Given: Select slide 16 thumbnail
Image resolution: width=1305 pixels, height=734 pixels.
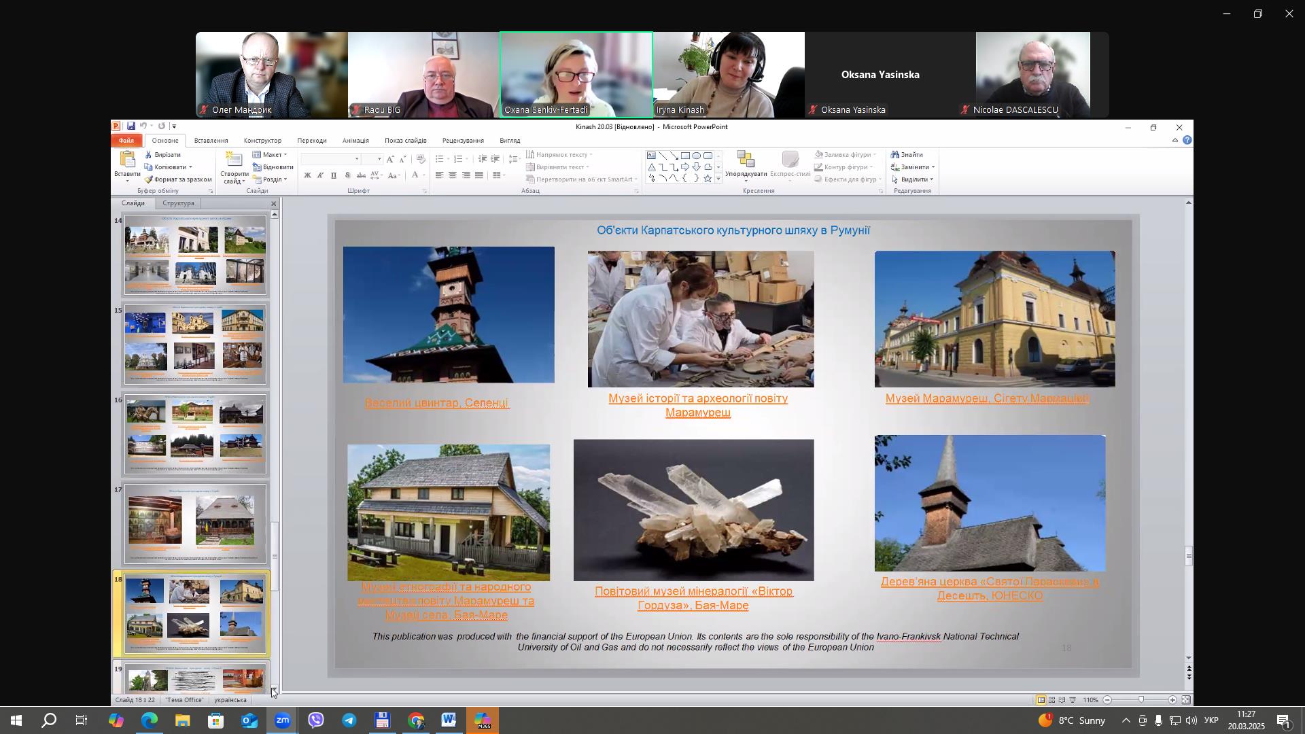Looking at the screenshot, I should pos(195,434).
